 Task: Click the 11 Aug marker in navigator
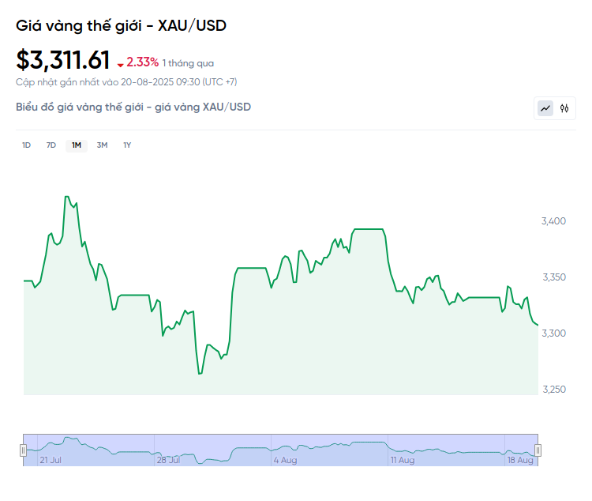click(x=402, y=459)
